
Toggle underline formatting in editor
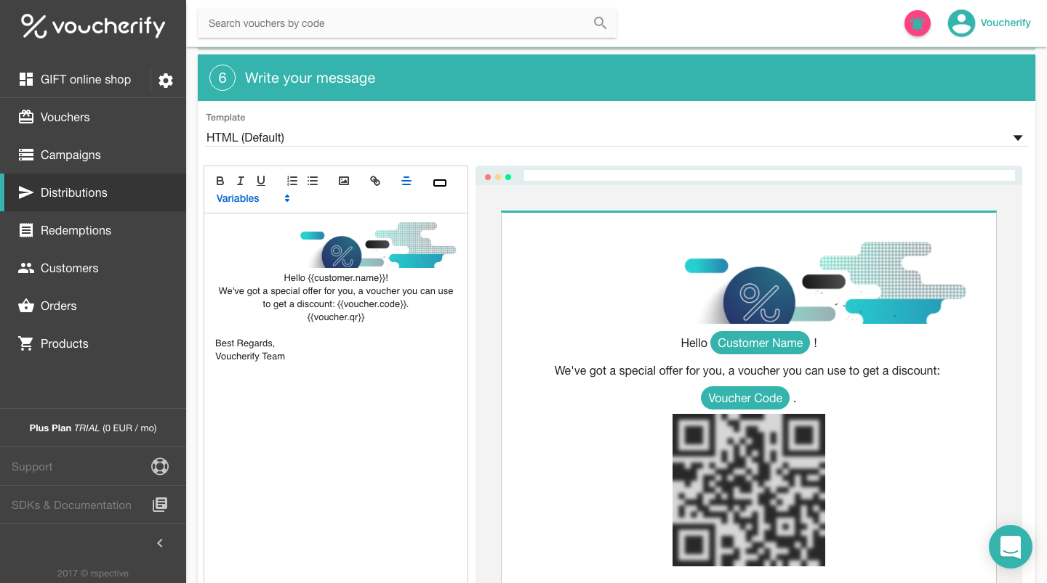click(x=261, y=181)
